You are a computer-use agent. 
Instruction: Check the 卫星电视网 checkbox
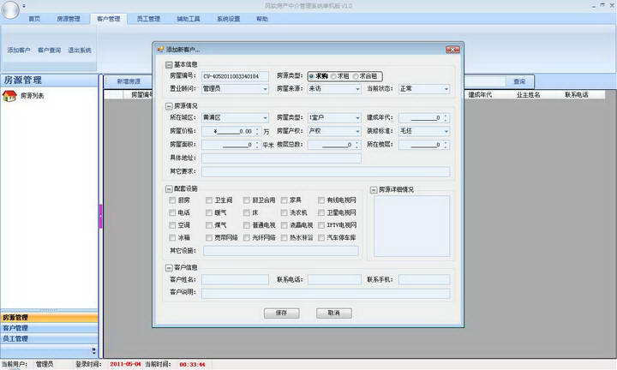coord(321,212)
